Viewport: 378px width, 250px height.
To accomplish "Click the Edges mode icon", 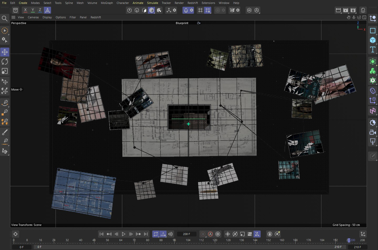I will (x=137, y=10).
